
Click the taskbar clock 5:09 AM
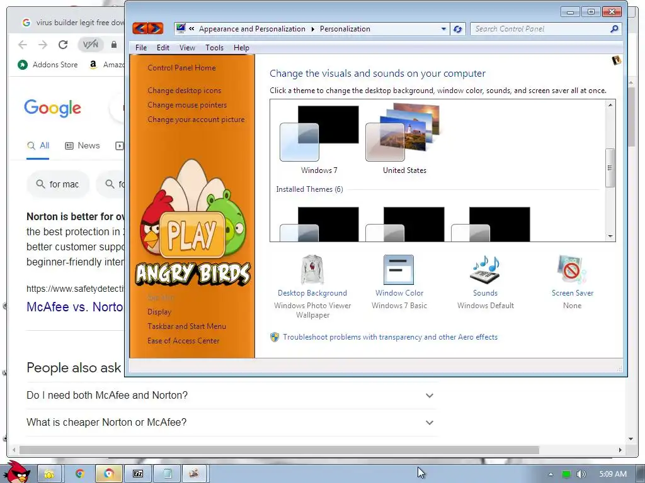(613, 474)
